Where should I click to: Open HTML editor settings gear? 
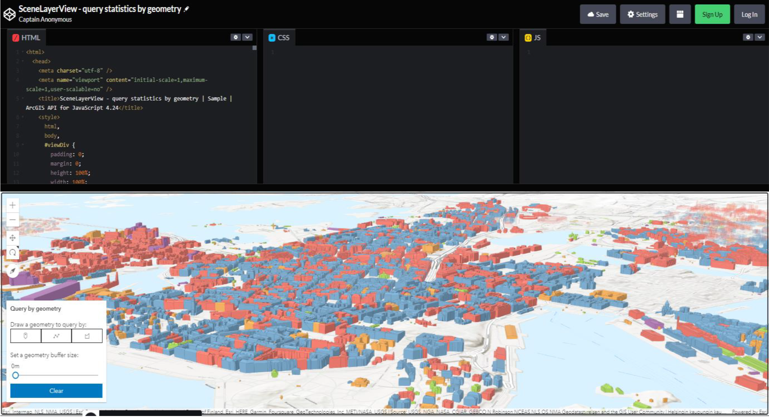pos(236,37)
